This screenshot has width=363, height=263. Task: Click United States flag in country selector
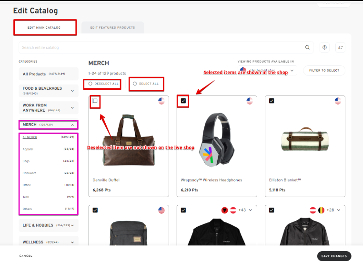coord(243,70)
